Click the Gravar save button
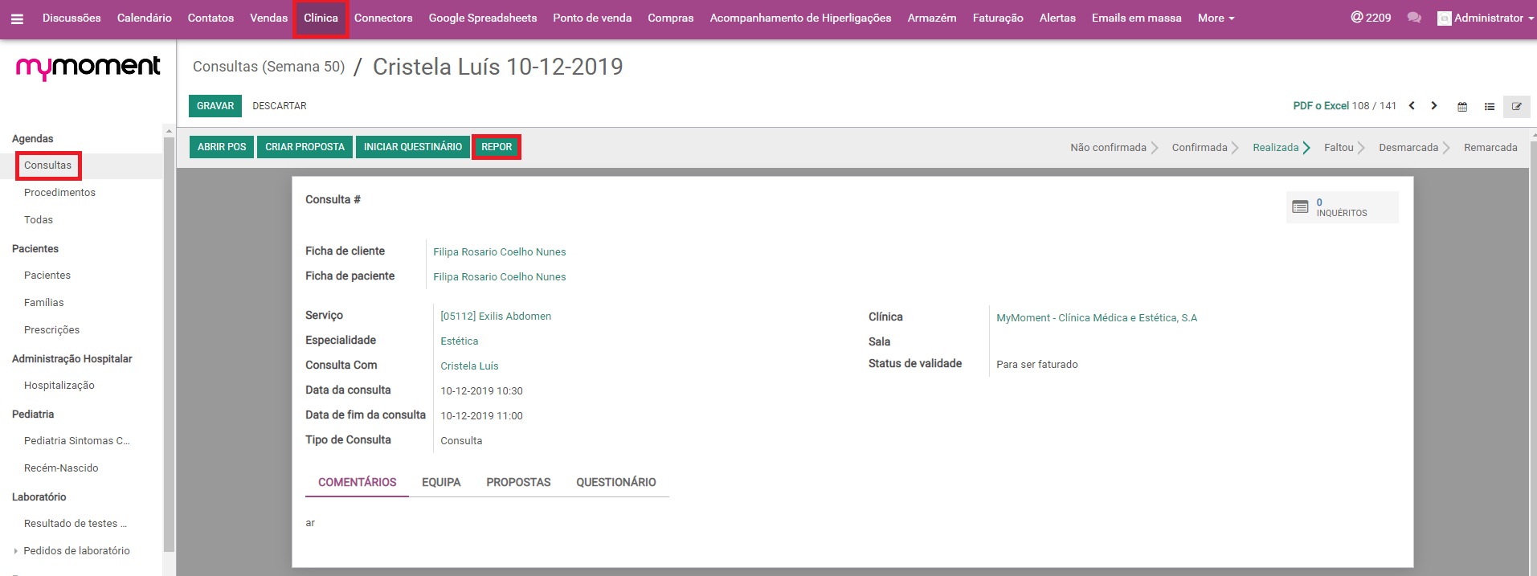The image size is (1537, 576). (x=215, y=106)
